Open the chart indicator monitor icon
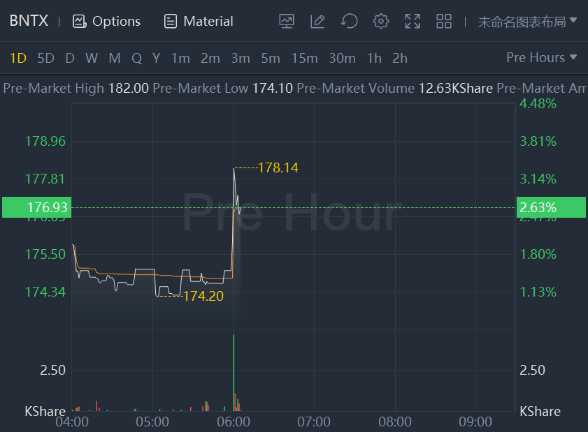The width and height of the screenshot is (588, 432). [x=286, y=21]
